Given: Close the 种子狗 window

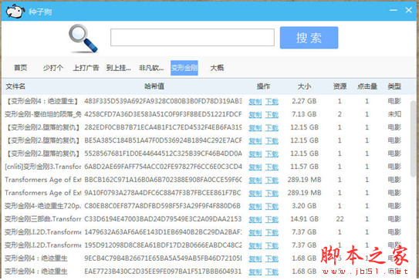Looking at the screenshot, I should (408, 10).
